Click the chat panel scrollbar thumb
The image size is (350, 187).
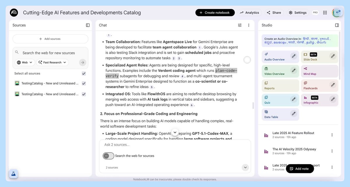(x=253, y=105)
